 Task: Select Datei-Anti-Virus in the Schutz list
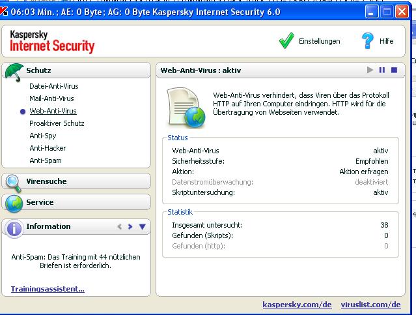point(53,86)
